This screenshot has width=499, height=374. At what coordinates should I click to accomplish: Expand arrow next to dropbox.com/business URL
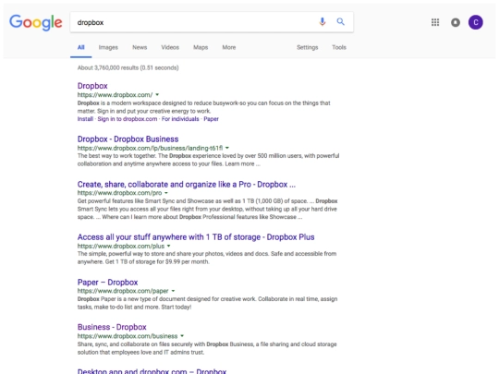[182, 336]
